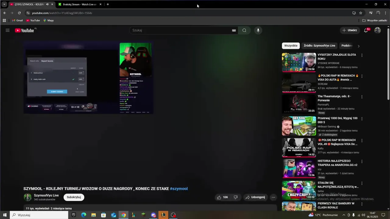Viewport: 390px width, 219px height.
Task: Click Udostępnij share button
Action: pyautogui.click(x=255, y=197)
